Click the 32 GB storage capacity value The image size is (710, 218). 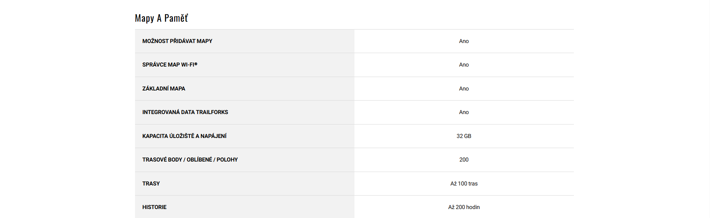tap(464, 136)
